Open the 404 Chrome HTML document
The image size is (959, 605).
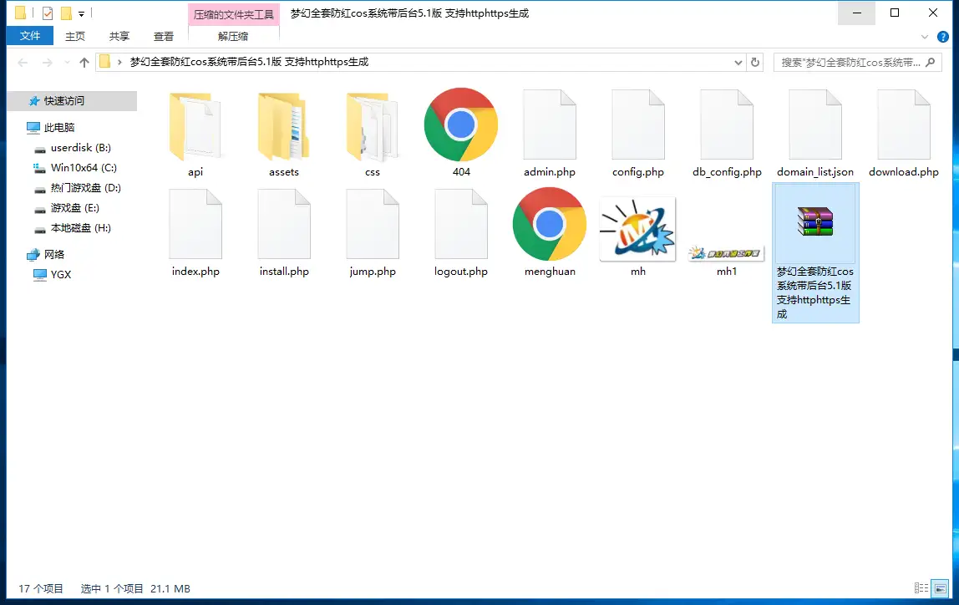coord(460,125)
